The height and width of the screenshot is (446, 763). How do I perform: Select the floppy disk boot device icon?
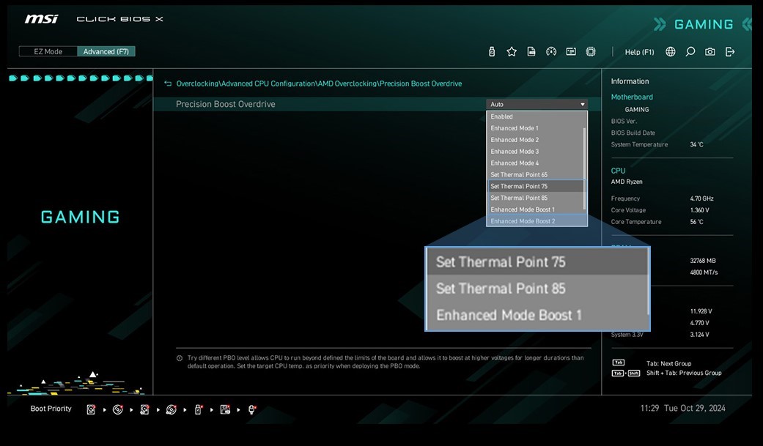[225, 409]
